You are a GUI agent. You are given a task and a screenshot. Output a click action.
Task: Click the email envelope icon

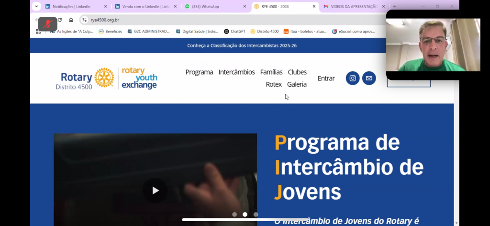[x=369, y=79]
